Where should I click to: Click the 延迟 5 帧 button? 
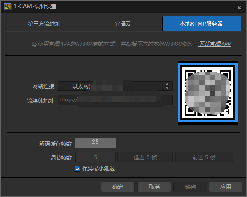tap(145, 157)
